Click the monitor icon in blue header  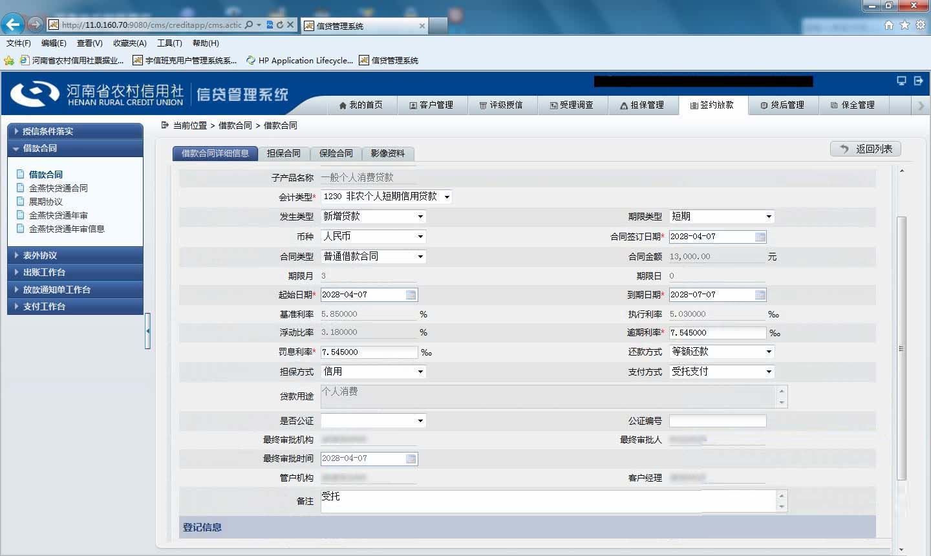point(901,81)
